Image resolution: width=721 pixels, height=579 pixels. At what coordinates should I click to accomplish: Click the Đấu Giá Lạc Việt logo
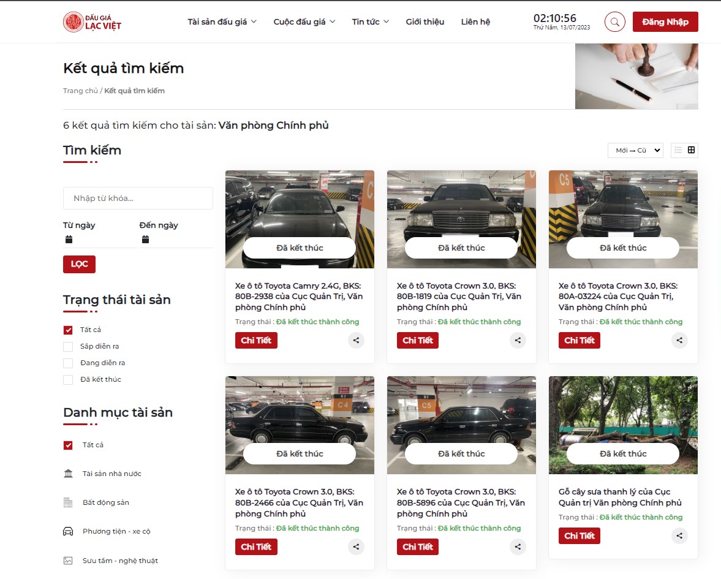coord(92,21)
